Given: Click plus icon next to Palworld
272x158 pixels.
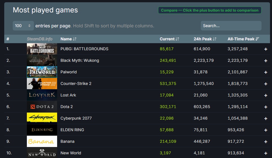Looking at the screenshot, I should 265,72.
